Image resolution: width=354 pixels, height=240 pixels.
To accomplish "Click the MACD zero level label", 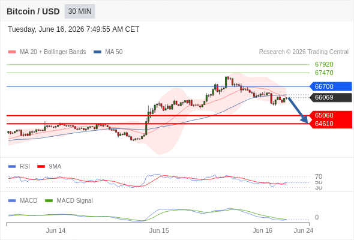I will (x=317, y=217).
